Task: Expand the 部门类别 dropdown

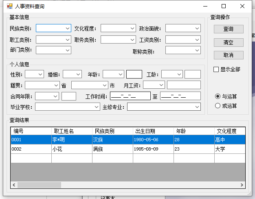Action: coord(53,50)
